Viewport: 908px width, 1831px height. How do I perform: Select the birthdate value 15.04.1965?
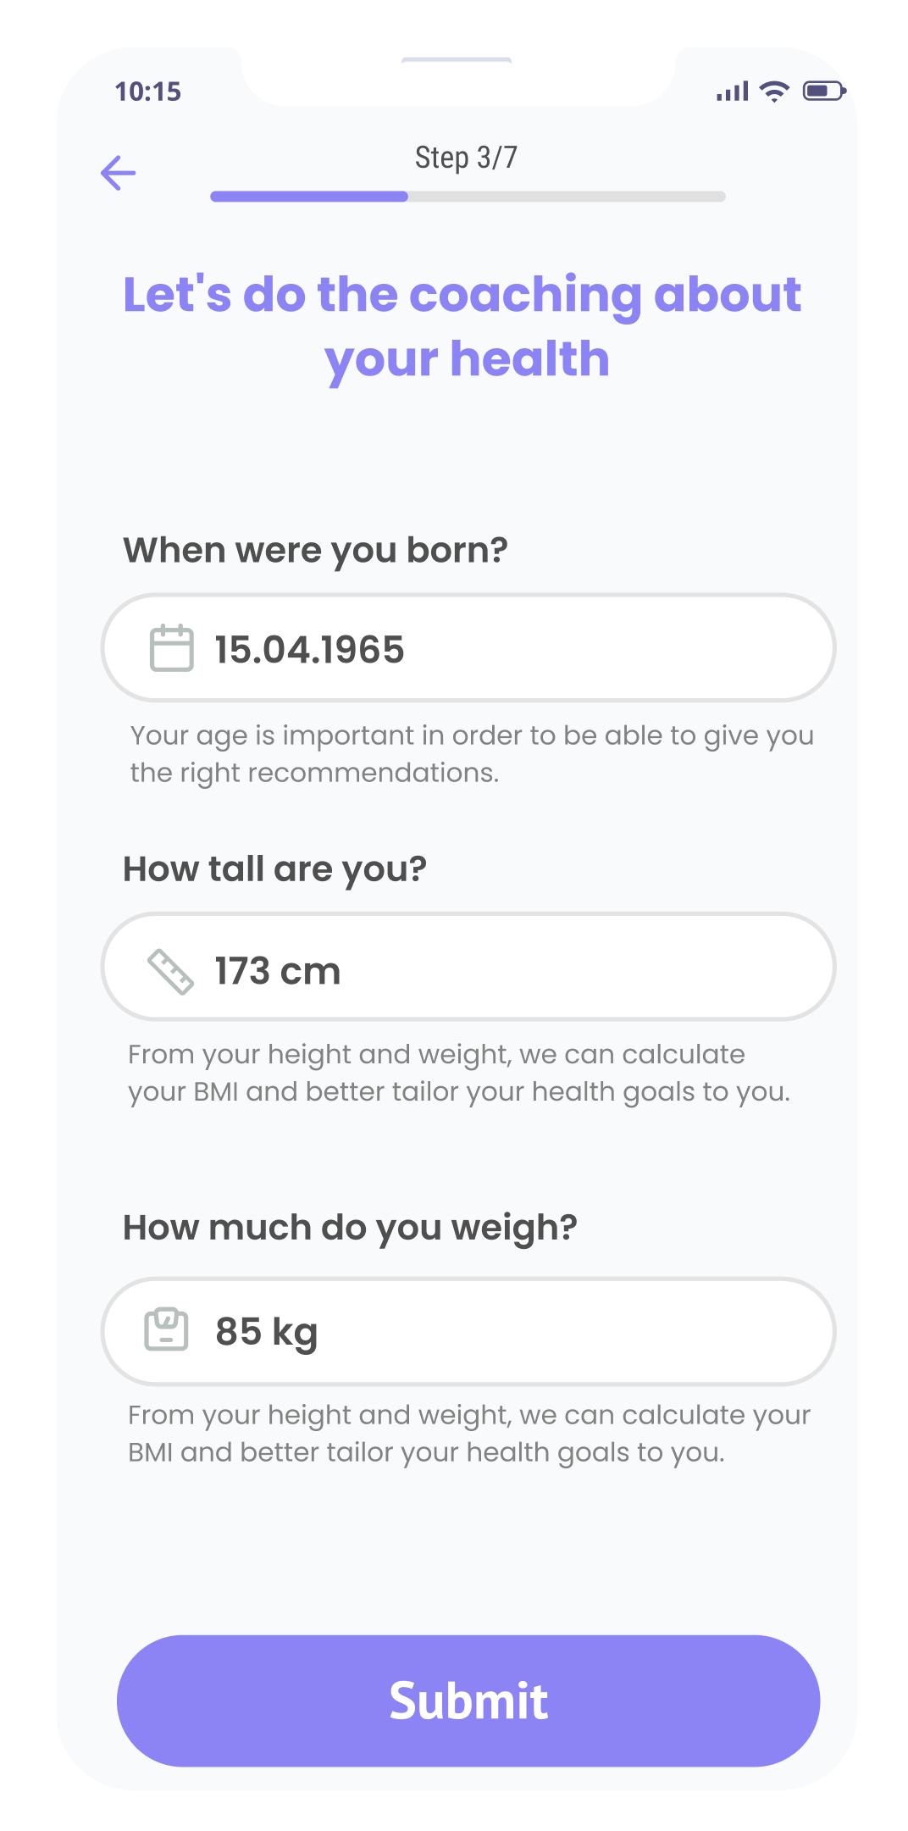309,650
